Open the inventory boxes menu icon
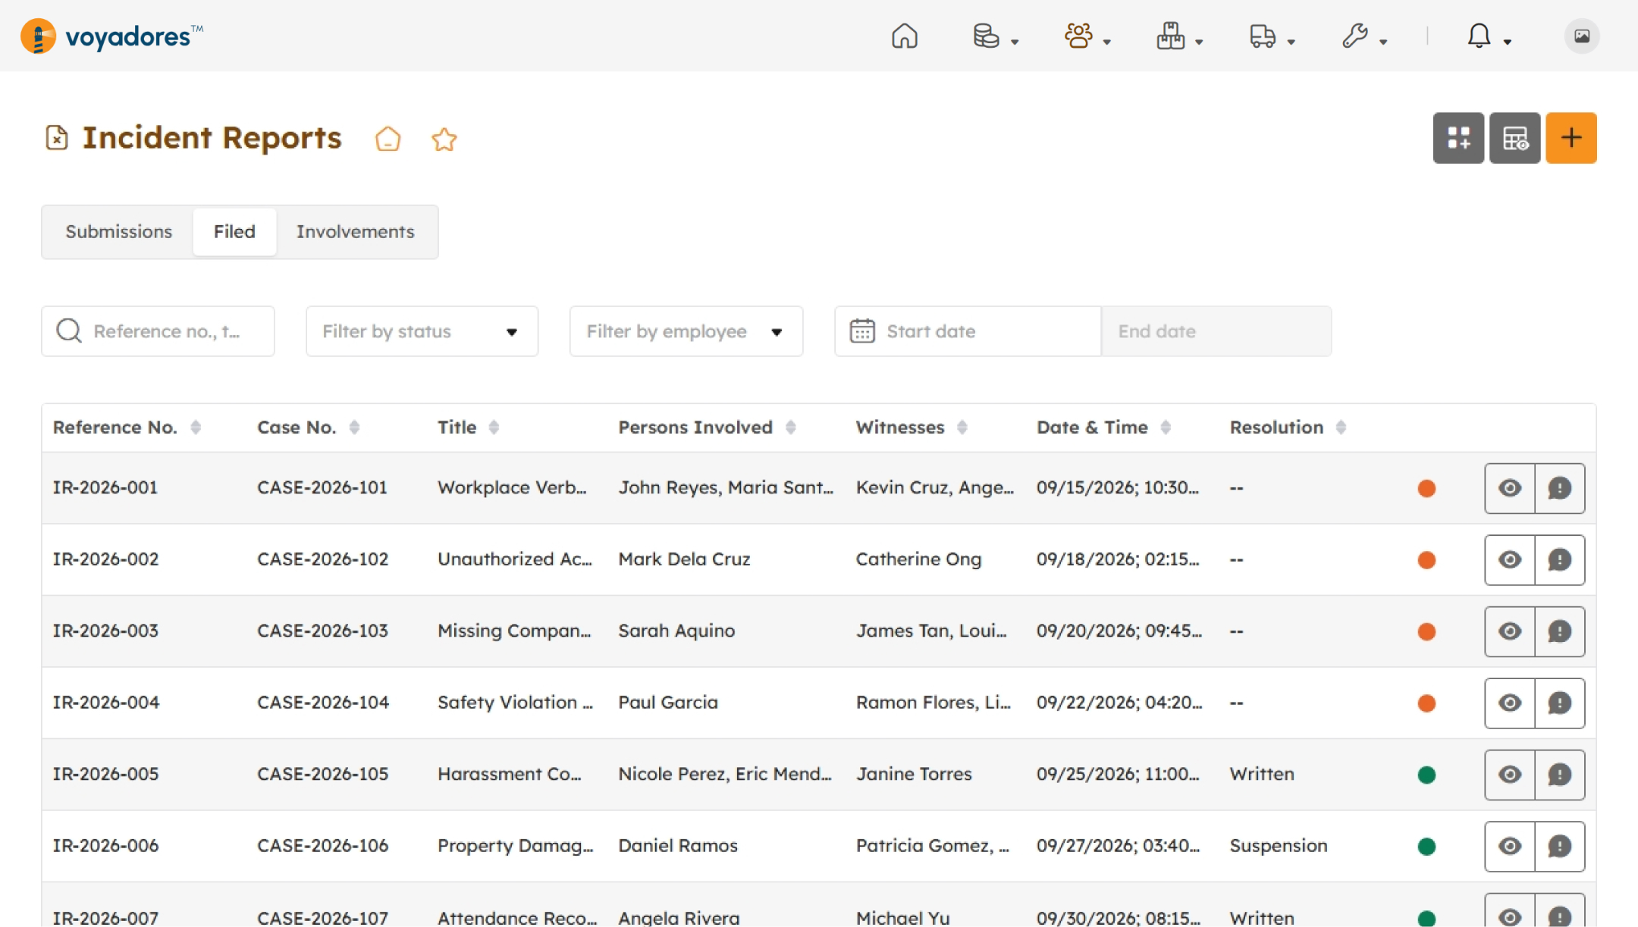 coord(1170,36)
